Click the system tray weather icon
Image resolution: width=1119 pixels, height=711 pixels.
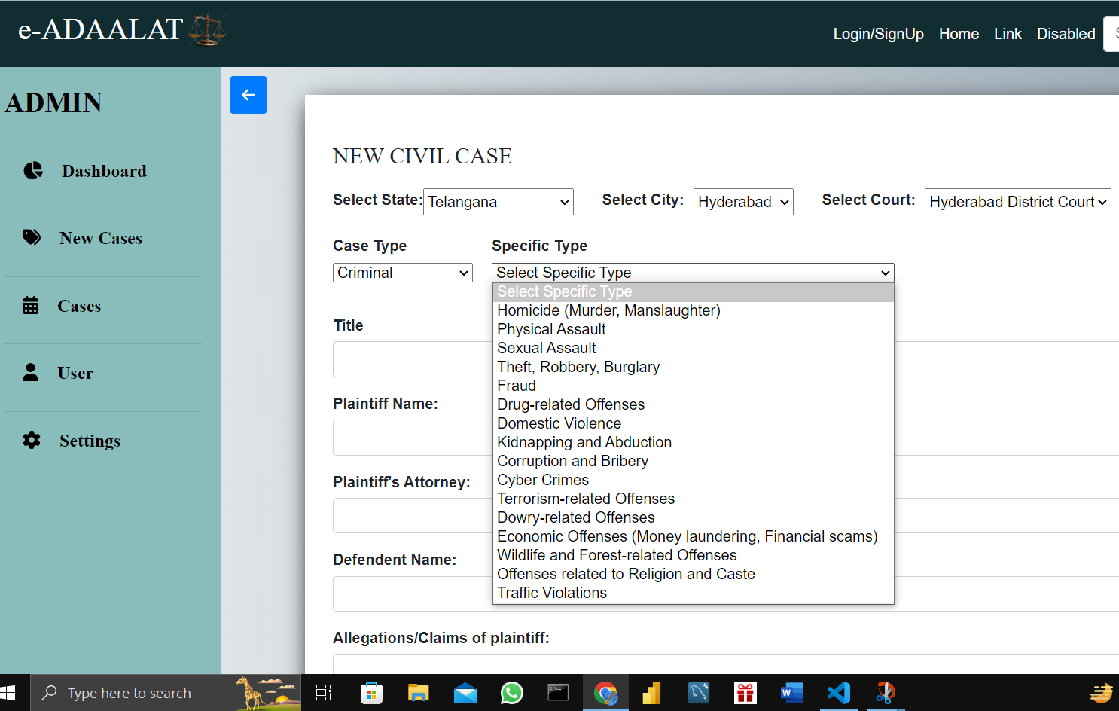coord(1101,693)
